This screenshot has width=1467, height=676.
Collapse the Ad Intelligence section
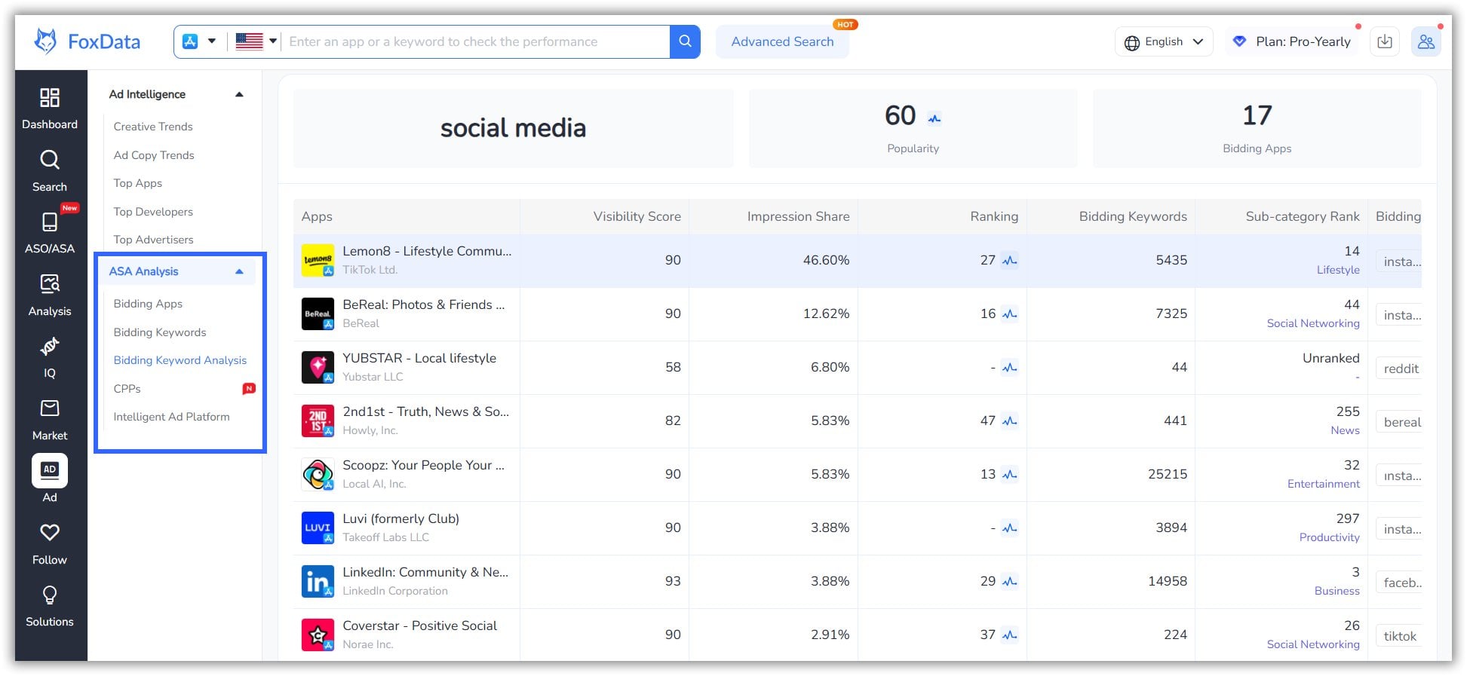click(239, 94)
